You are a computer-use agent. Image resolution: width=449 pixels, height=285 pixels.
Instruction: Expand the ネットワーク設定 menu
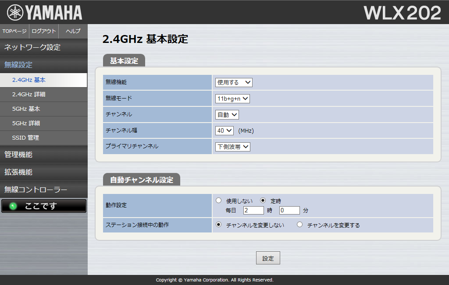tap(44, 47)
